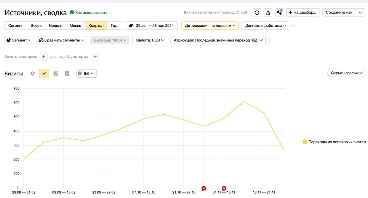Click red annotation marker at 04.11 — 10.11

pyautogui.click(x=224, y=188)
